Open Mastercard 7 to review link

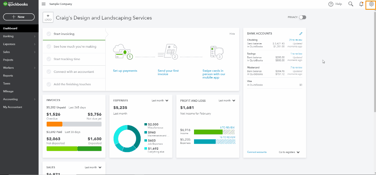pos(296,68)
